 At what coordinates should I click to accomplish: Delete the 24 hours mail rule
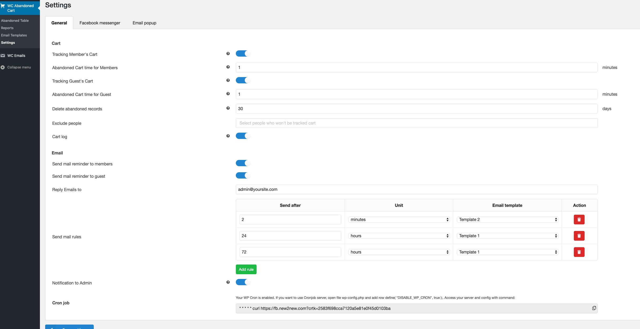[x=579, y=236]
